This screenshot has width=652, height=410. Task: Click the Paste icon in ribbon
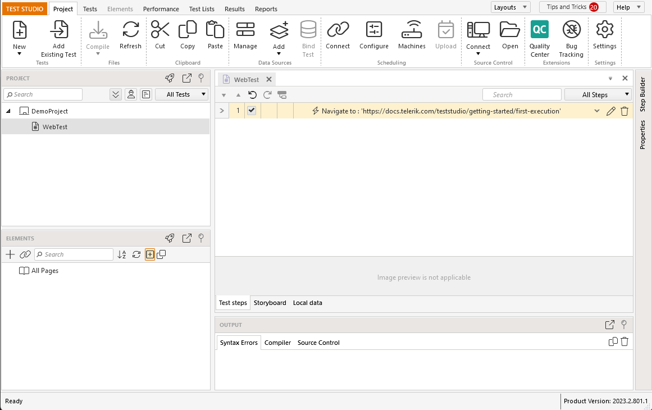point(215,30)
